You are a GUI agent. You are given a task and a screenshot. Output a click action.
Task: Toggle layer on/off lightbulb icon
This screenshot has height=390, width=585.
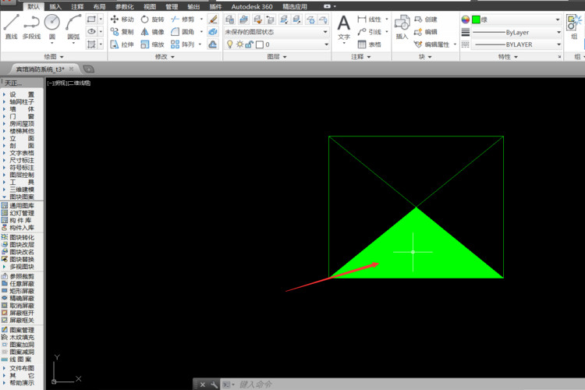(230, 44)
